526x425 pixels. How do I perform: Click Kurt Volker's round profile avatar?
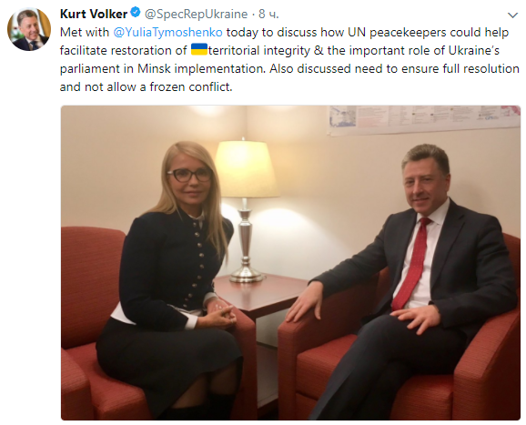(29, 29)
